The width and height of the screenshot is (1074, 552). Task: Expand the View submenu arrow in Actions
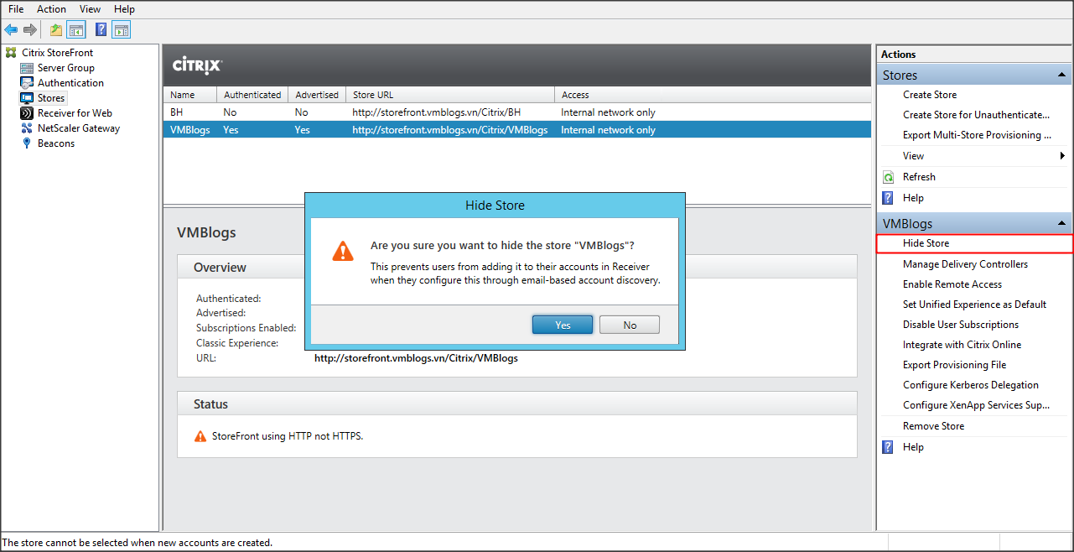[1062, 156]
